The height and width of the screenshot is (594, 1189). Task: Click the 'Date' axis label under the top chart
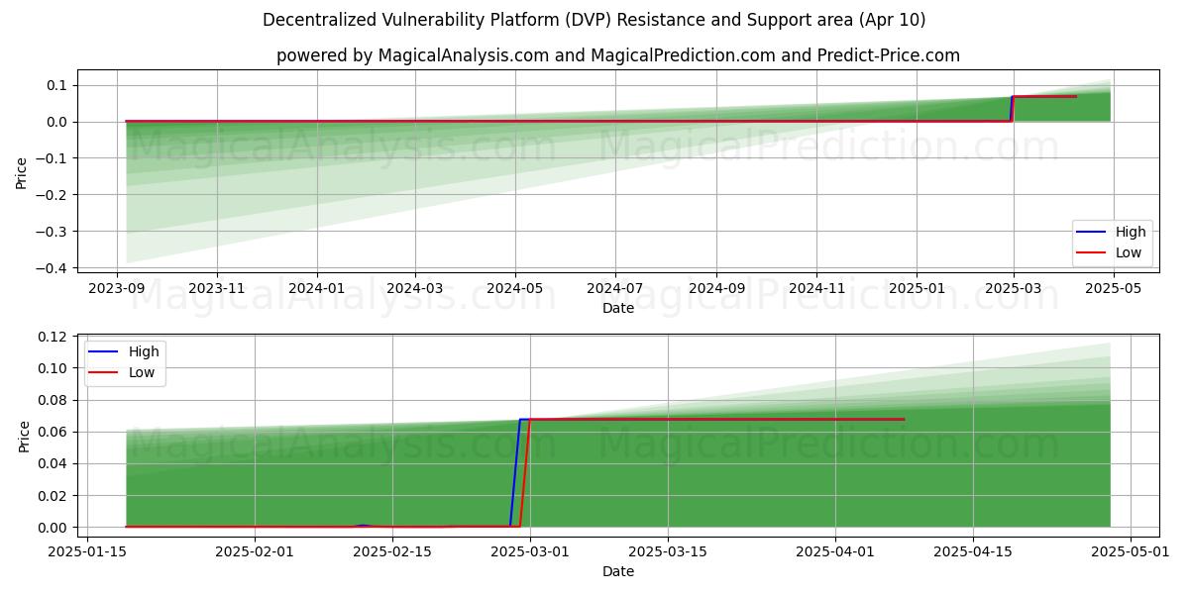click(618, 308)
